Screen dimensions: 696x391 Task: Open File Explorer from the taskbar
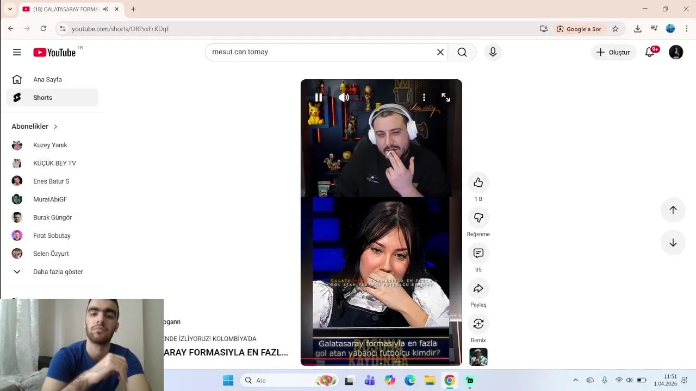click(x=430, y=381)
